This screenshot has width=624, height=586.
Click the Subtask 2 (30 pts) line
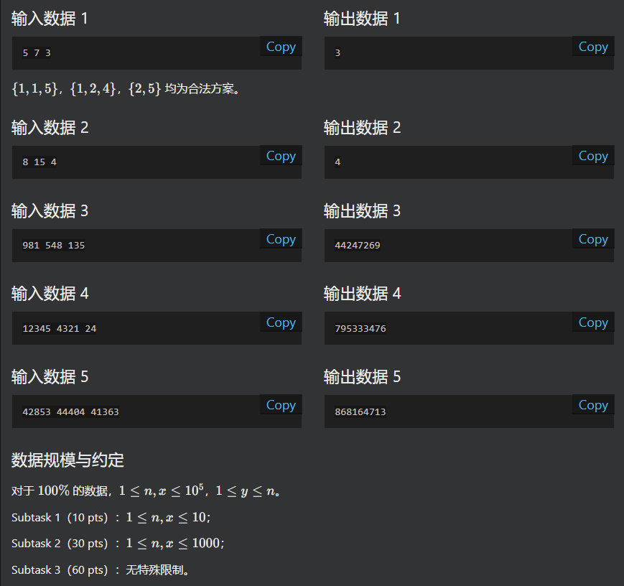(118, 544)
